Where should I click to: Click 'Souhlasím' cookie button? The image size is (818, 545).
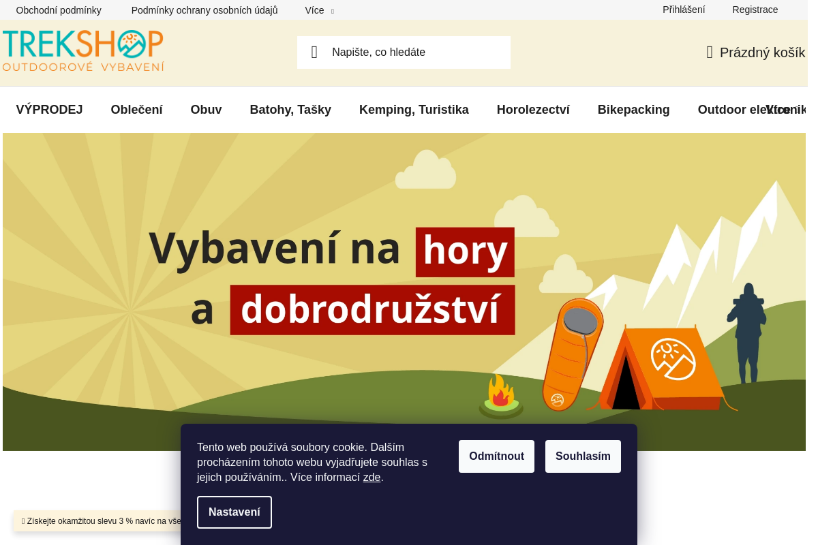pos(583,456)
